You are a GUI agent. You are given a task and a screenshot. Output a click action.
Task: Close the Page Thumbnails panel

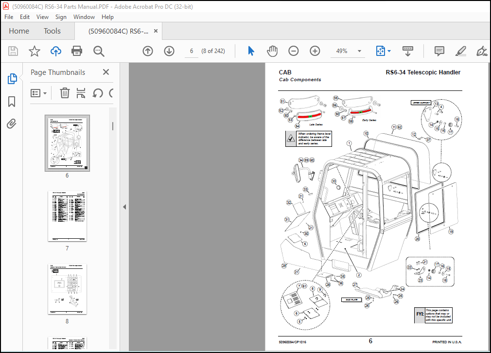pos(106,72)
